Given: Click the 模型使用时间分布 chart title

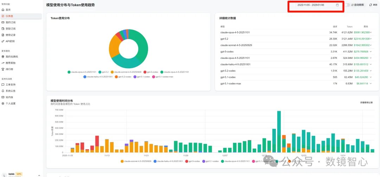Looking at the screenshot, I should [x=62, y=101].
